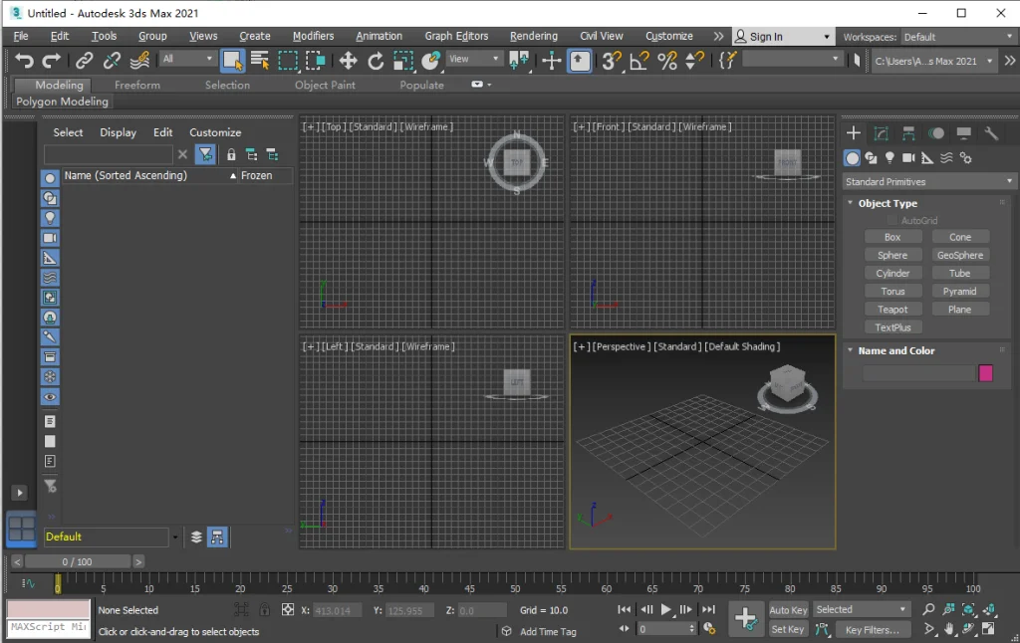Screen dimensions: 1020x643
Task: Click the Key Filters button
Action: pos(872,629)
